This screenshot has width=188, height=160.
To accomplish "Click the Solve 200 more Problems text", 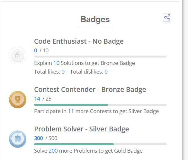I will click(x=88, y=151).
